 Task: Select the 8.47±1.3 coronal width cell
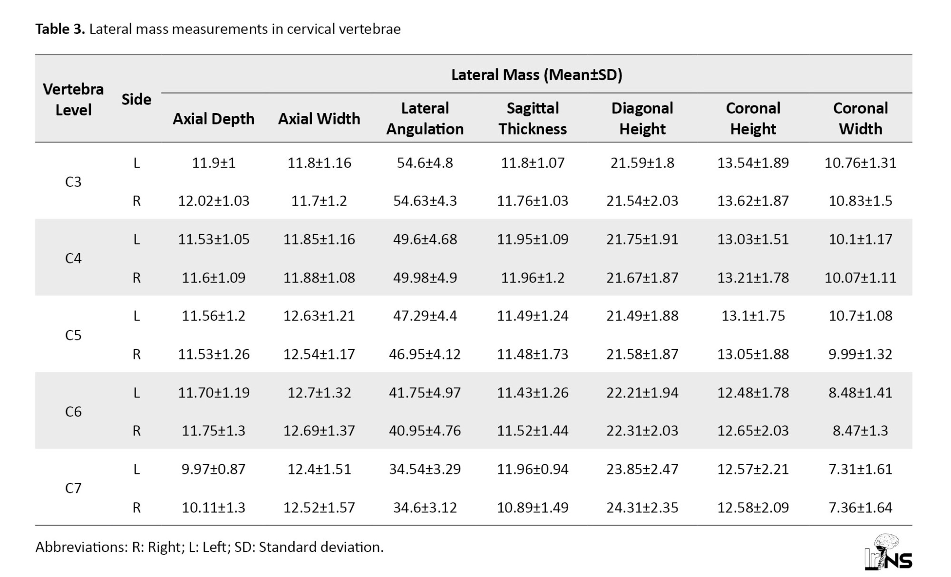point(860,431)
